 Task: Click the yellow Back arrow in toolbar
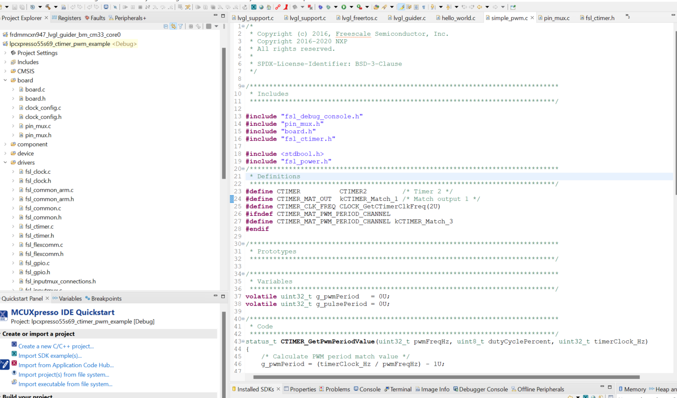tap(479, 7)
